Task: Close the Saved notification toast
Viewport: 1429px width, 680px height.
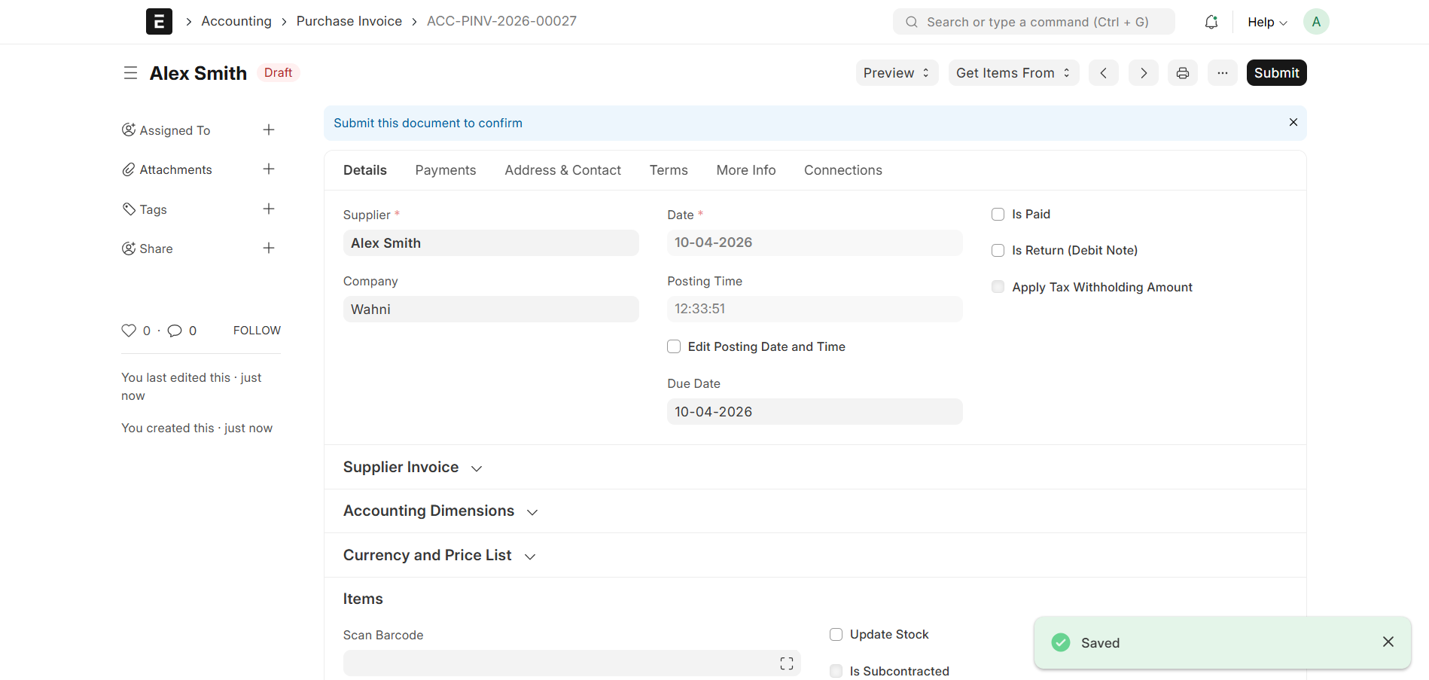Action: pyautogui.click(x=1388, y=642)
